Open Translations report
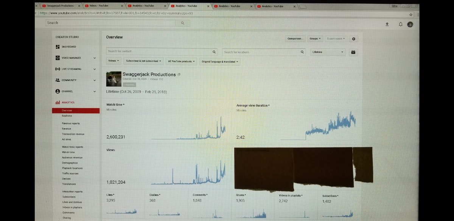 69,184
